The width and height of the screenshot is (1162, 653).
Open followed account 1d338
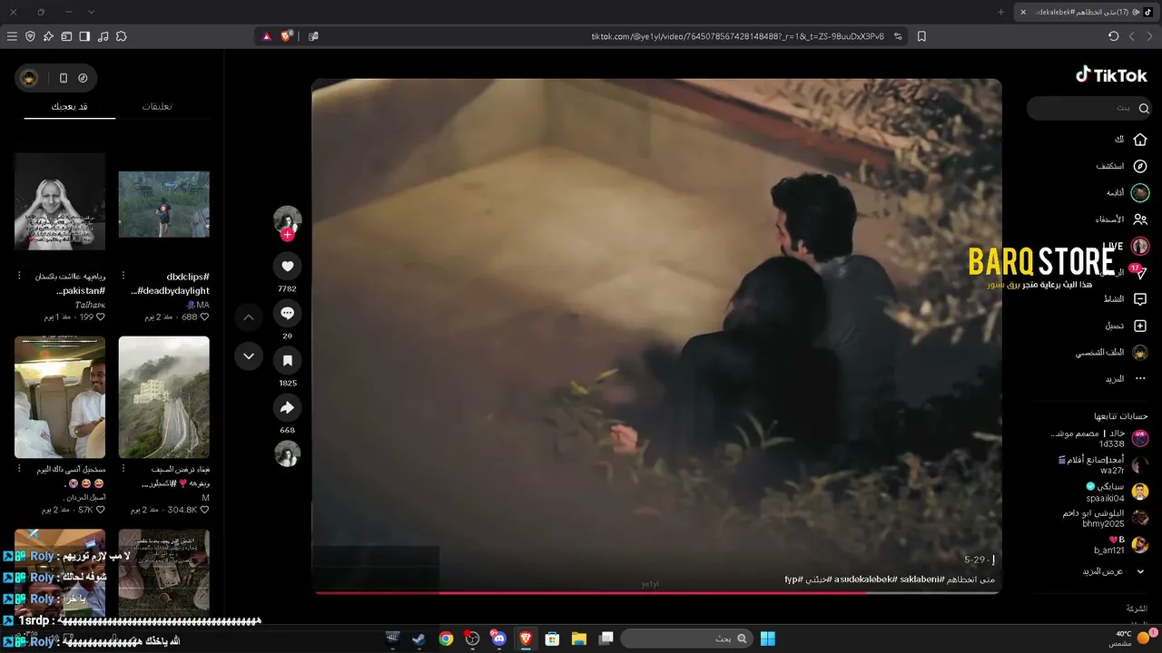point(1098,439)
